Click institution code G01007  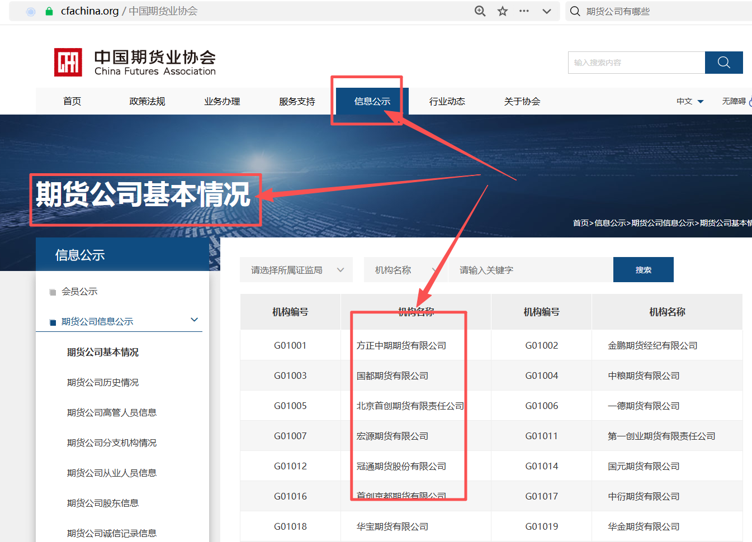click(x=290, y=436)
